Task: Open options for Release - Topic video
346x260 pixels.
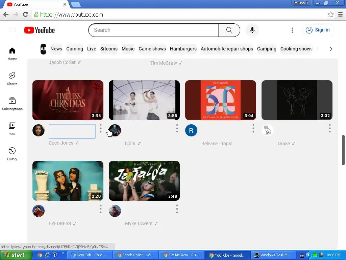Action: tap(253, 128)
